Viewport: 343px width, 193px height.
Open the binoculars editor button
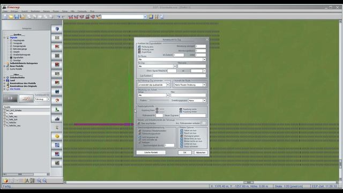57,92
